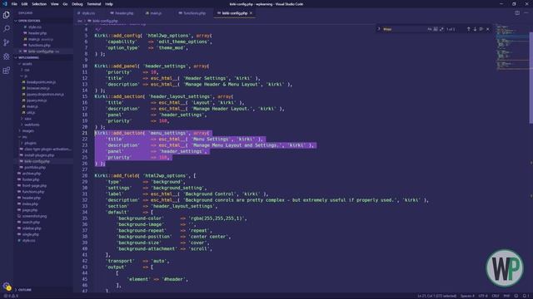
Task: Switch to the functions.php editor tab
Action: point(194,13)
